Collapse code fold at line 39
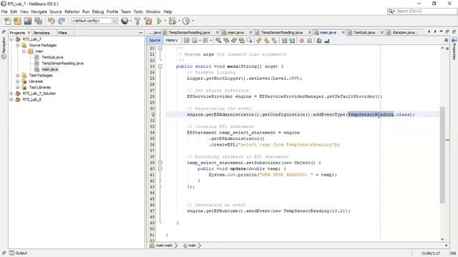Image resolution: width=458 pixels, height=257 pixels. [x=160, y=163]
